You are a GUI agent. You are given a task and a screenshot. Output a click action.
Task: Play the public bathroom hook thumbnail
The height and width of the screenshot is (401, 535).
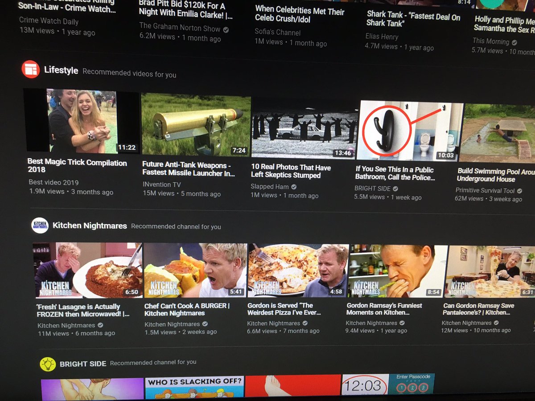tap(411, 131)
